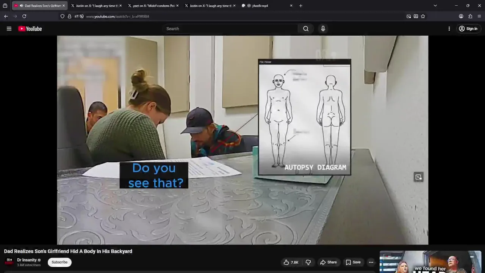Open Firefox View from tab strip
This screenshot has width=485, height=273.
(x=5, y=6)
